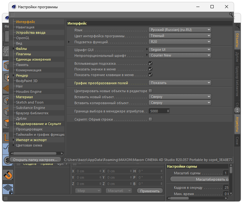The image size is (242, 203).
Task: Select OpenGL in the settings tree
Action: pyautogui.click(x=22, y=38)
